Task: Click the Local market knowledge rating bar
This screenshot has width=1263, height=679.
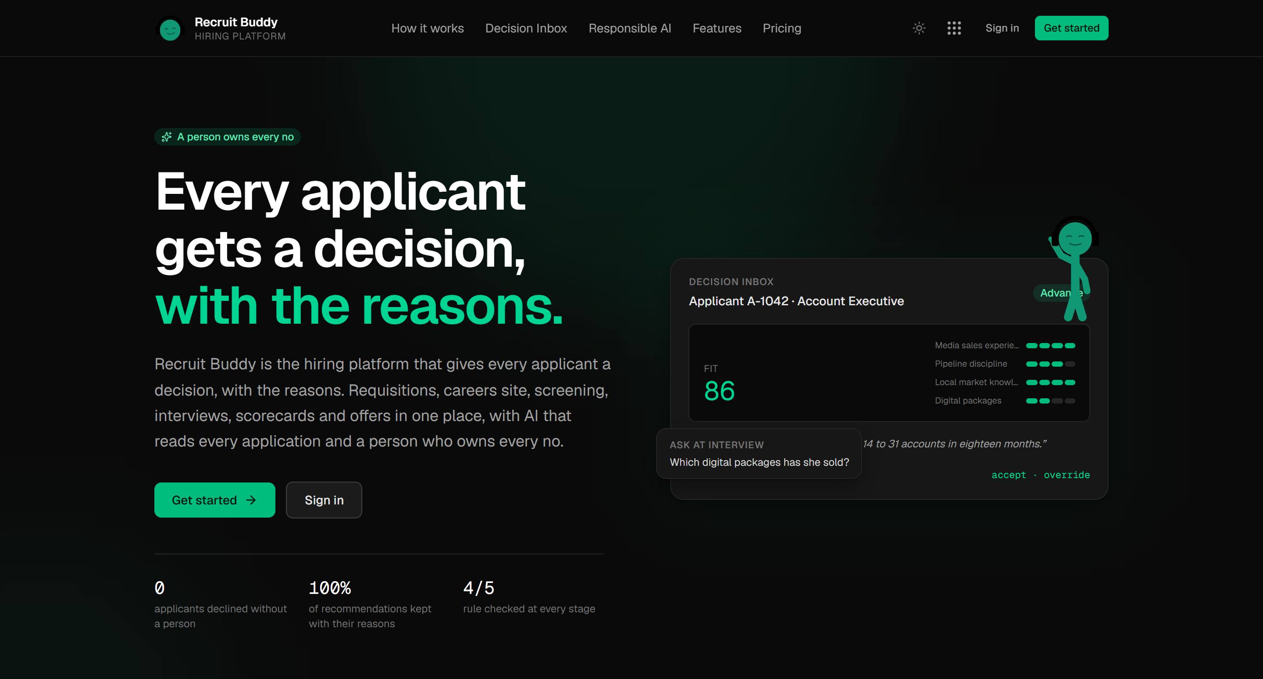Action: pos(1050,382)
